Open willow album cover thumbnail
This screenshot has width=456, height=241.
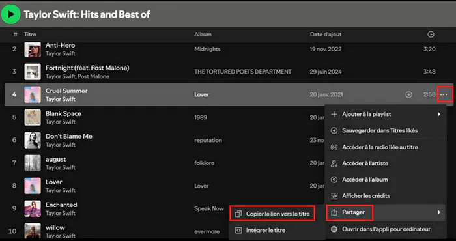click(33, 231)
